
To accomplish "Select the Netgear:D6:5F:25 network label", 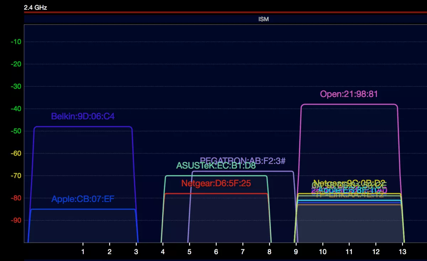I will [216, 183].
